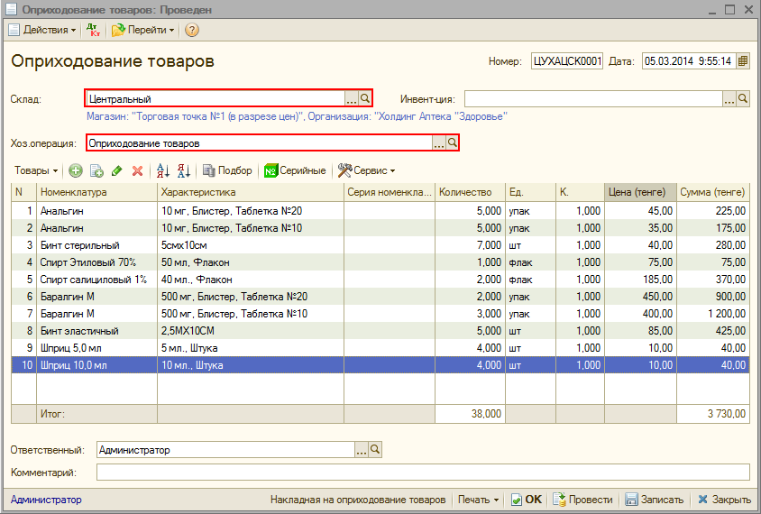Screen dimensions: 761x514
Task: Click the red X delete row icon
Action: pyautogui.click(x=137, y=170)
